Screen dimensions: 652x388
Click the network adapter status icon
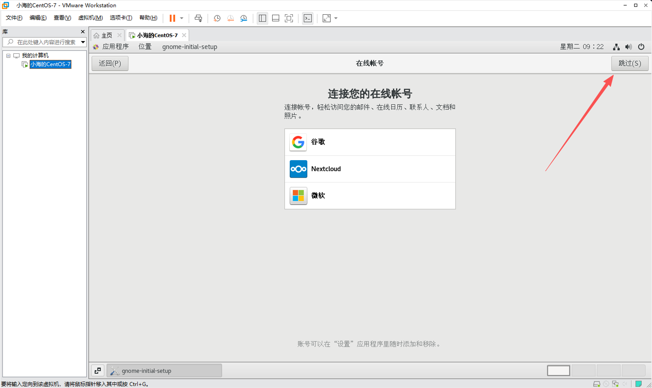(615, 384)
